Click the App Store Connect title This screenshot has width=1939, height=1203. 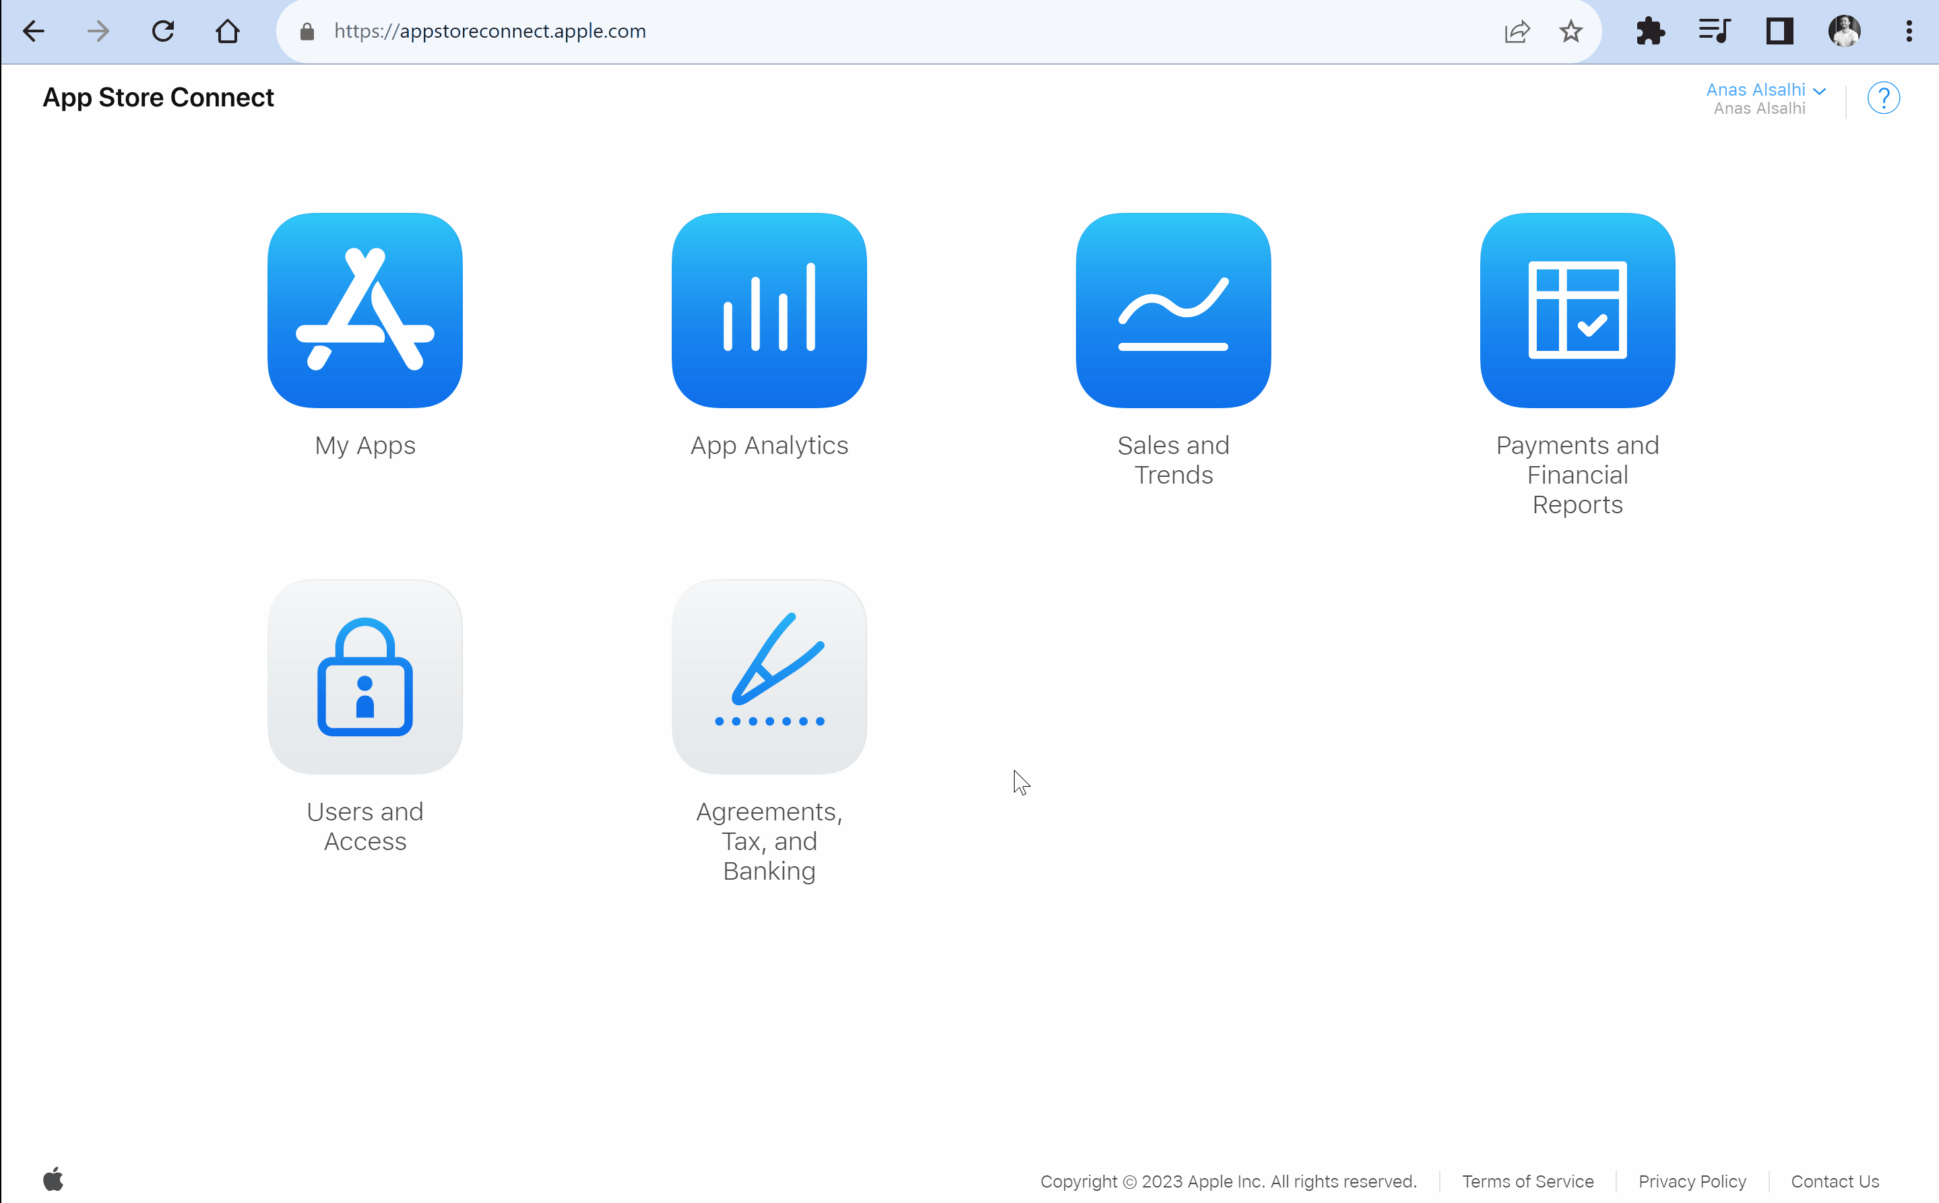pyautogui.click(x=158, y=97)
